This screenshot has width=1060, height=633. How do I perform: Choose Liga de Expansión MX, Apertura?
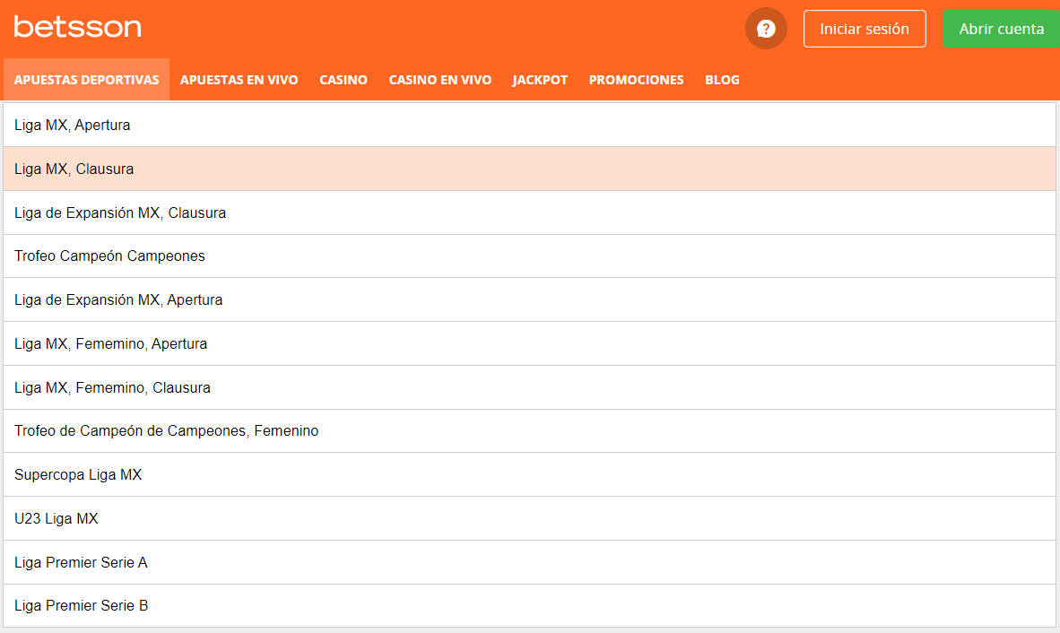click(529, 300)
